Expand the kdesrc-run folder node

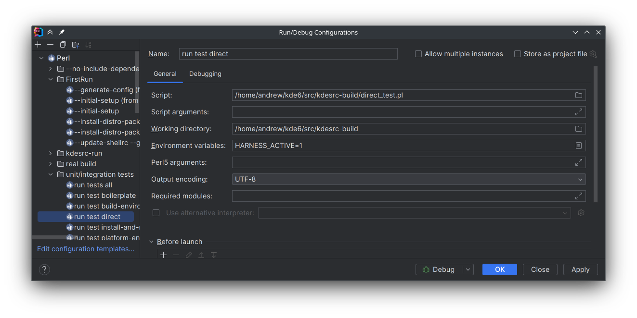pos(51,153)
